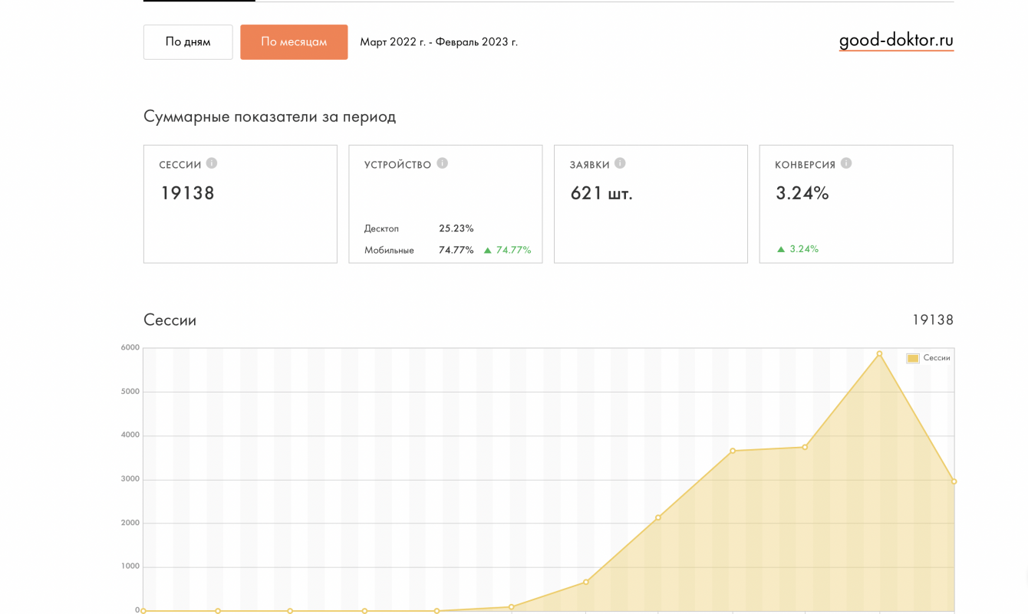Click the 1000 y-axis label
The image size is (1028, 614).
pyautogui.click(x=130, y=566)
